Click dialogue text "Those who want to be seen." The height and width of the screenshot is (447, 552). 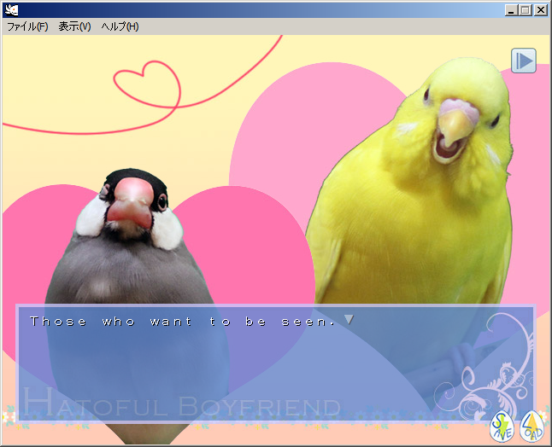pyautogui.click(x=182, y=322)
